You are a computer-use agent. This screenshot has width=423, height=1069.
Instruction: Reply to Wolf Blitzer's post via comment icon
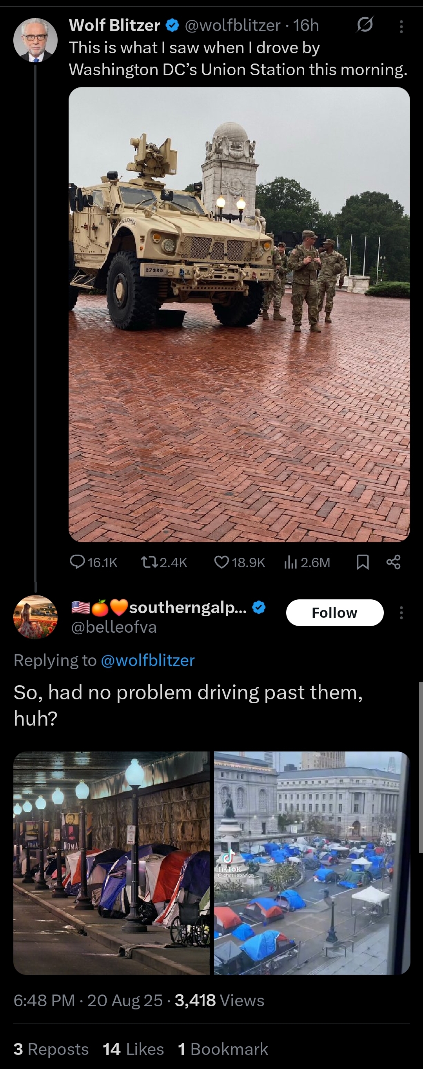pos(77,561)
